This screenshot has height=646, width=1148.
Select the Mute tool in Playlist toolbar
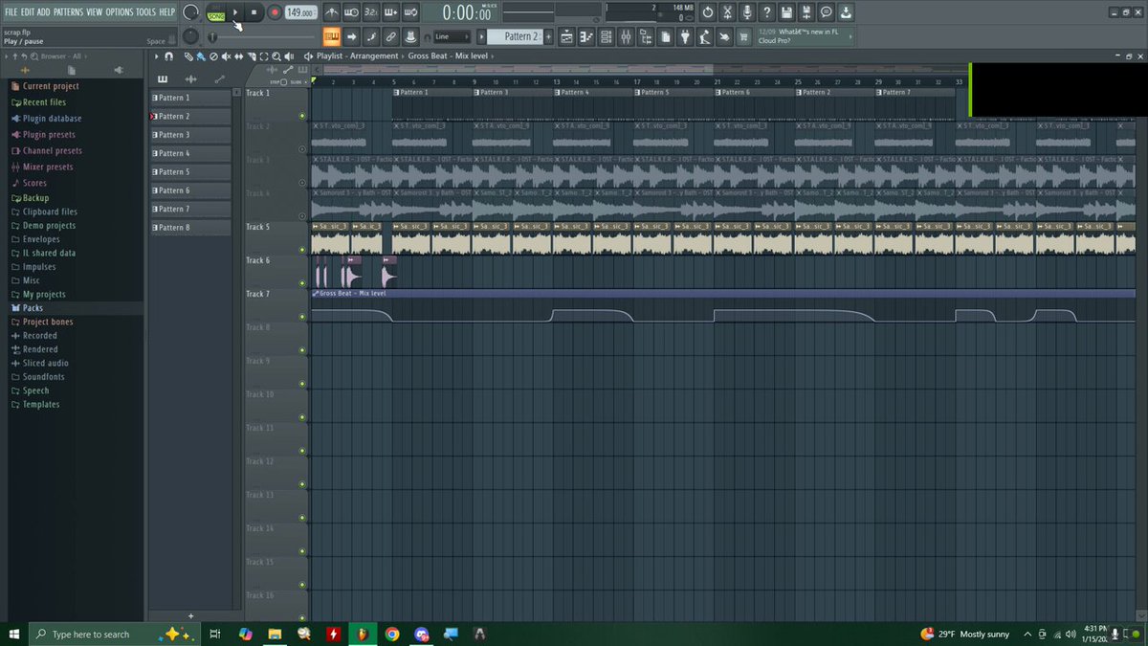pos(225,56)
